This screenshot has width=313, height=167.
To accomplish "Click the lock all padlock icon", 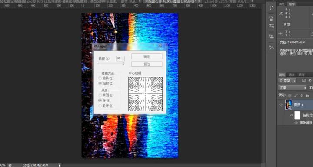I will (x=307, y=95).
